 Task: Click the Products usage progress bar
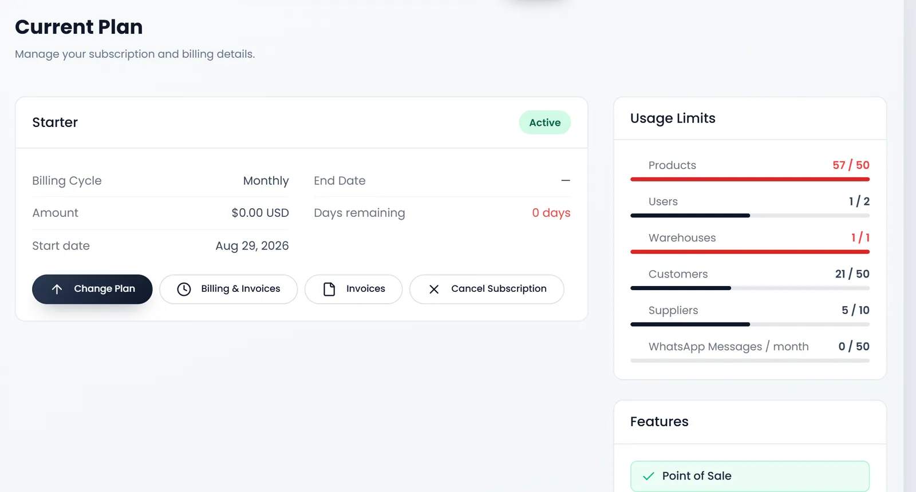point(750,179)
